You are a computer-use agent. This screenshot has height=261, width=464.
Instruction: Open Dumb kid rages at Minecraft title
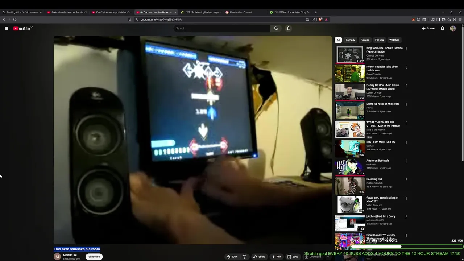382,104
